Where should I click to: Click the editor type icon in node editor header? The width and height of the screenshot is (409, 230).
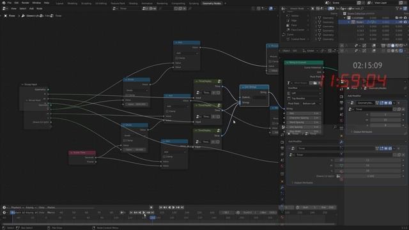tap(4, 8)
